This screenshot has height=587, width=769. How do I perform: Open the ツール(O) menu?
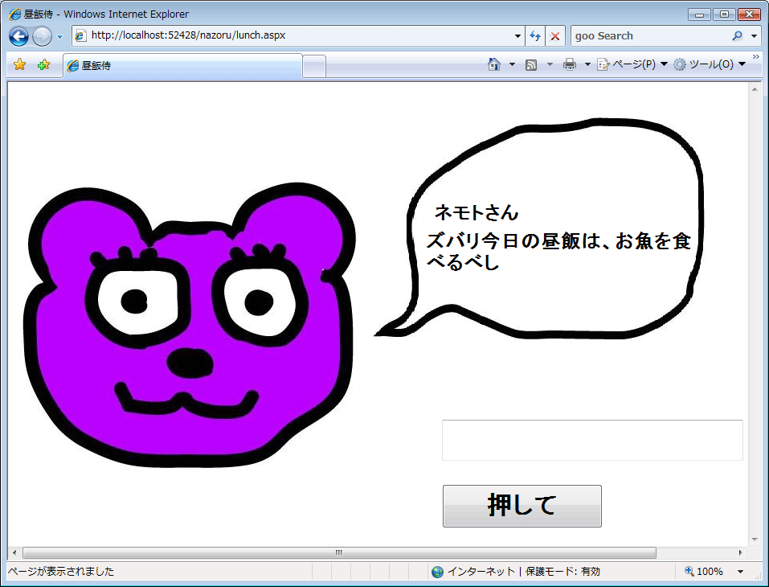tap(710, 64)
